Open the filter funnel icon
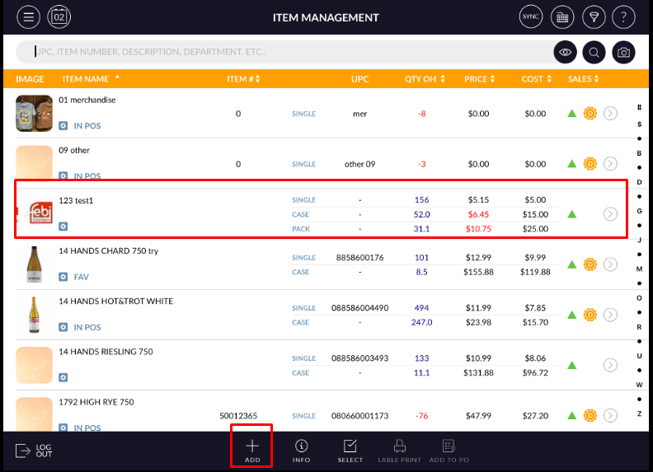This screenshot has width=653, height=472. (593, 16)
